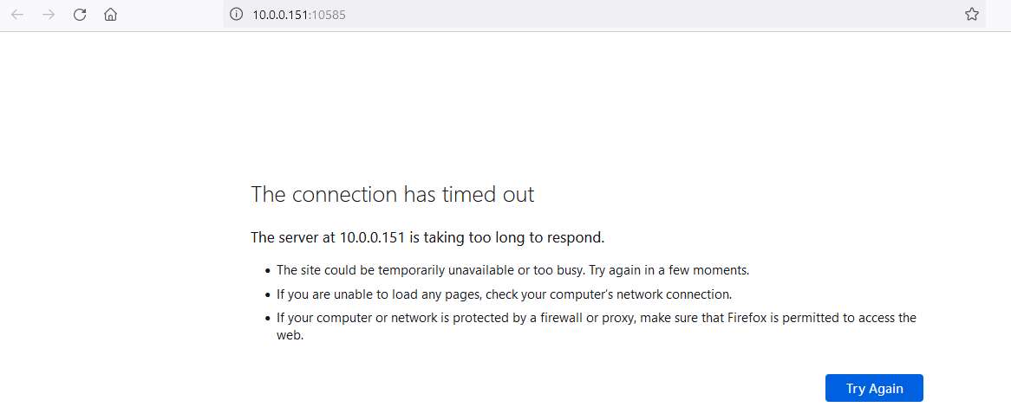1011x420 pixels.
Task: Click the forward navigation arrow
Action: tap(49, 14)
